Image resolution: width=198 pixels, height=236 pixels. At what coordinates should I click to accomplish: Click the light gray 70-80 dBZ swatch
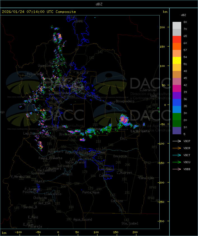177,25
